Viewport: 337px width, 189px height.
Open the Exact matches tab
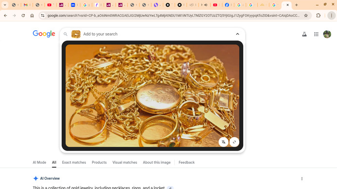[x=74, y=162]
